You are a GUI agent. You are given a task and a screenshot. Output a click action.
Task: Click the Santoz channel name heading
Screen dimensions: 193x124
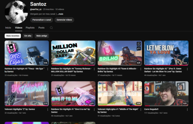click(38, 4)
